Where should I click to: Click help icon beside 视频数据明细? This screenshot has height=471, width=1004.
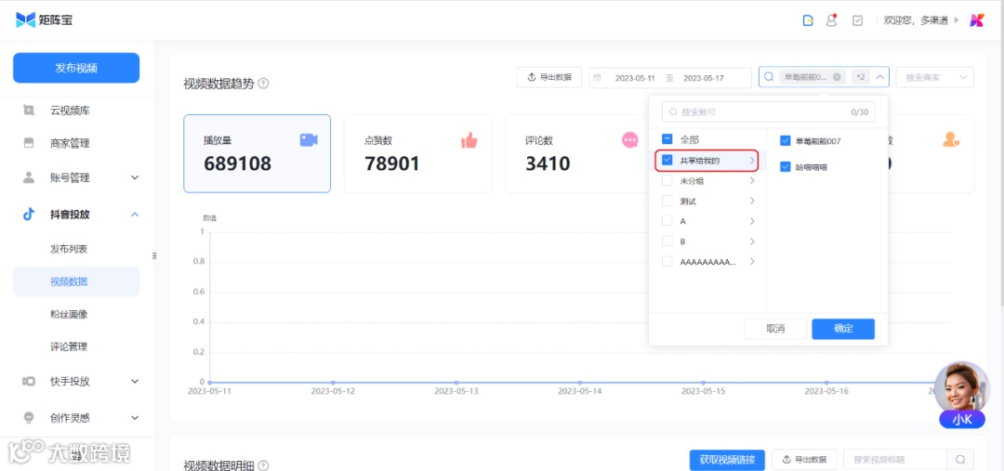pos(263,465)
